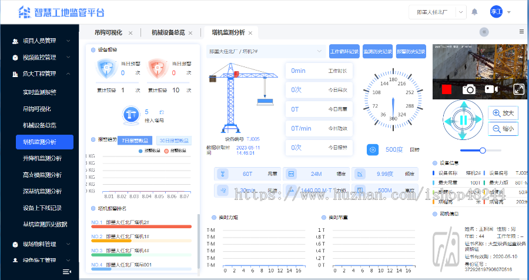Open 高支模监测分析 in the sidebar

42,175
